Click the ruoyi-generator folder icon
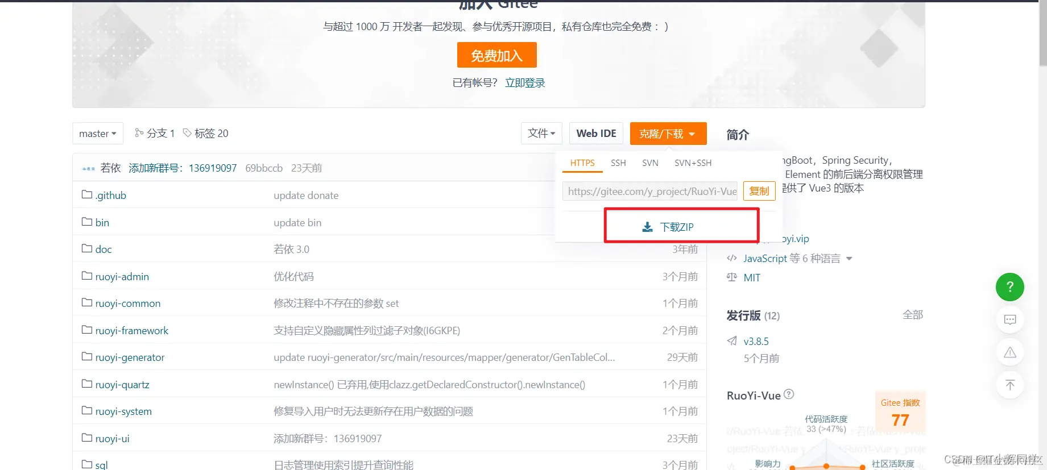 87,356
